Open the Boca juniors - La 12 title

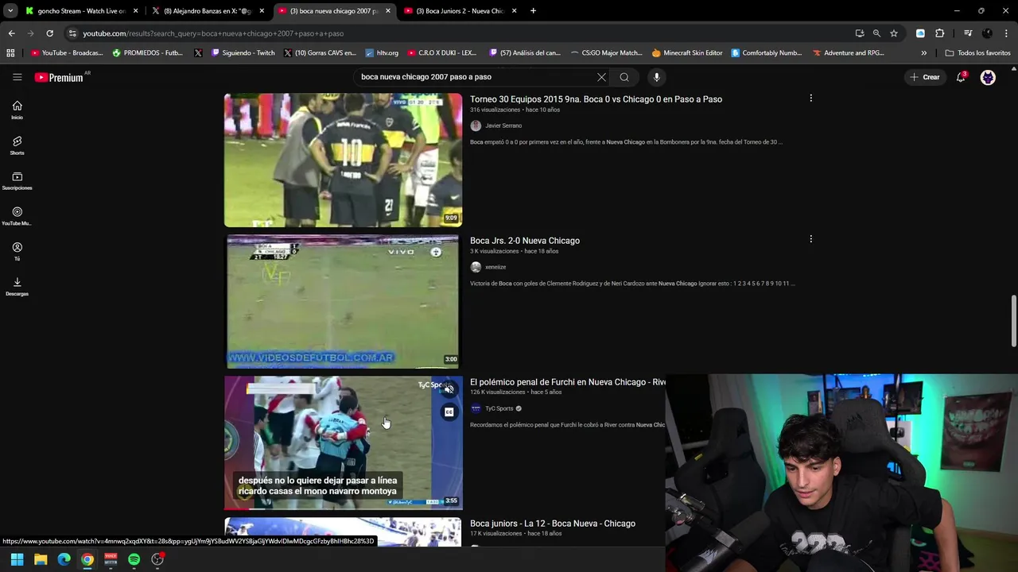click(x=553, y=524)
